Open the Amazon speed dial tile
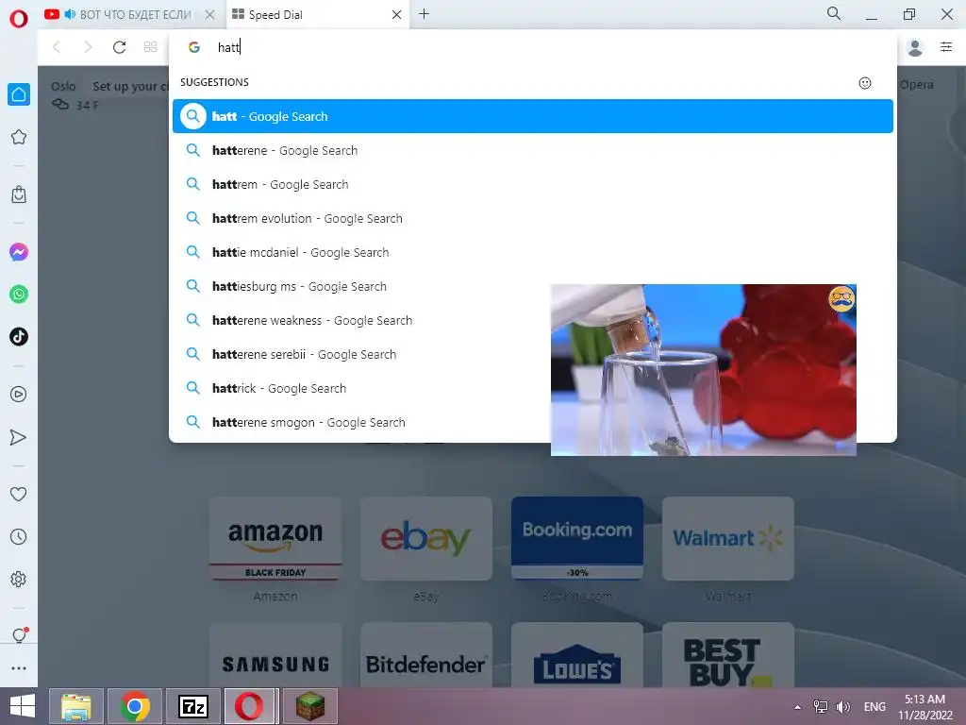The image size is (966, 725). pyautogui.click(x=275, y=538)
